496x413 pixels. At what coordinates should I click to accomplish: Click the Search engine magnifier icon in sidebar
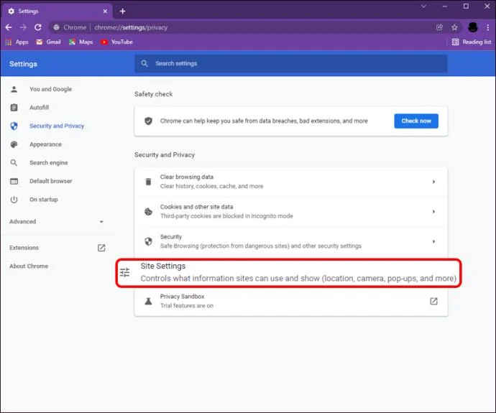click(14, 163)
